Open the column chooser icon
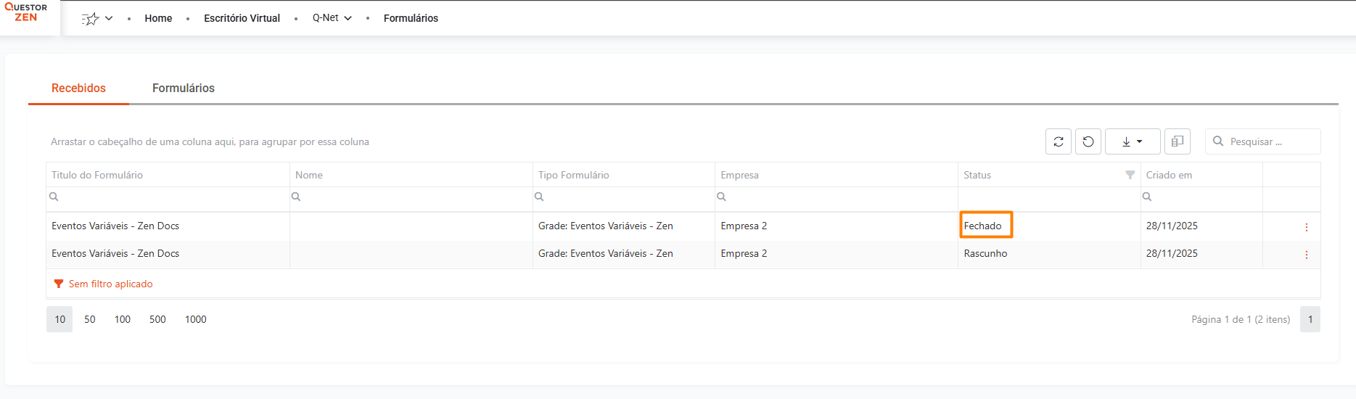 pyautogui.click(x=1177, y=141)
